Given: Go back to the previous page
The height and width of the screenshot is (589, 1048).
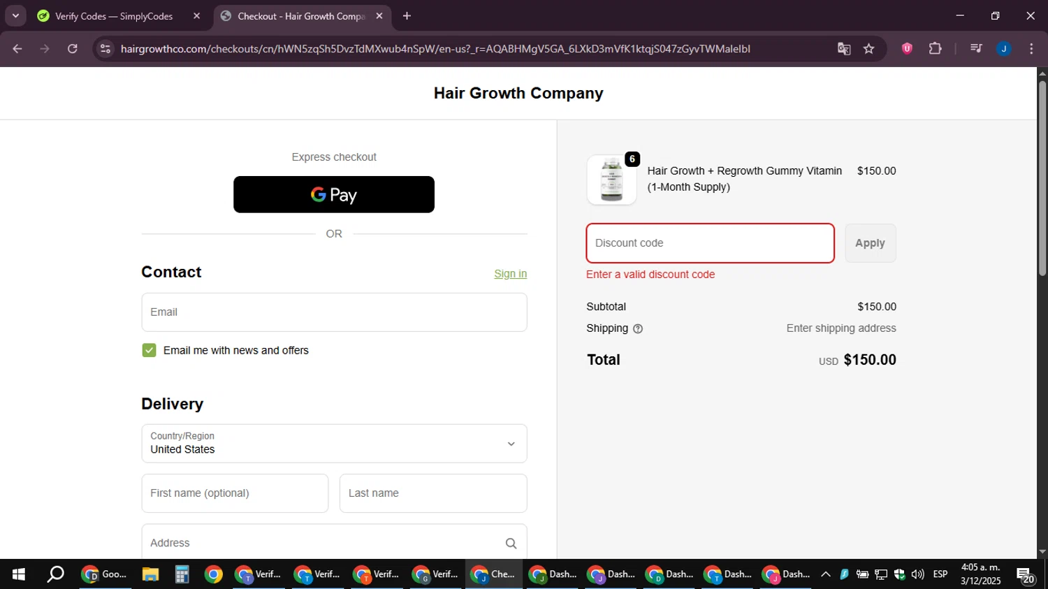Looking at the screenshot, I should [17, 49].
